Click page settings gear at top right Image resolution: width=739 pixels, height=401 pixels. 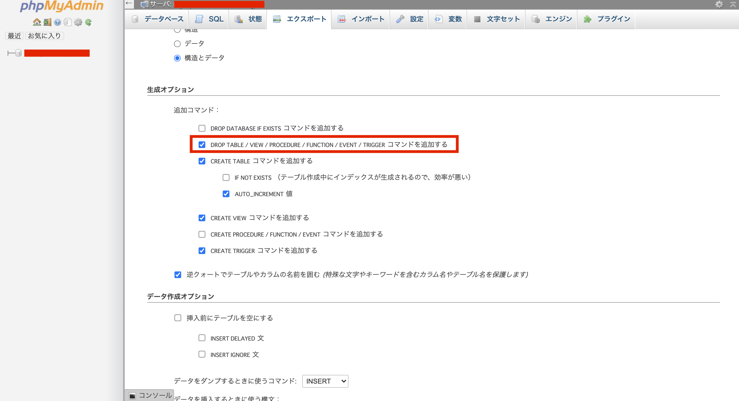point(719,4)
